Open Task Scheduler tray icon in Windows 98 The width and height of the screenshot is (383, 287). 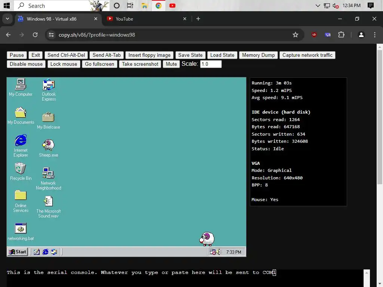pyautogui.click(x=213, y=252)
